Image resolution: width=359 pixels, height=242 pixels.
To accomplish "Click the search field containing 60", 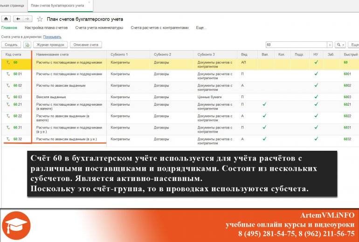I will (296, 45).
